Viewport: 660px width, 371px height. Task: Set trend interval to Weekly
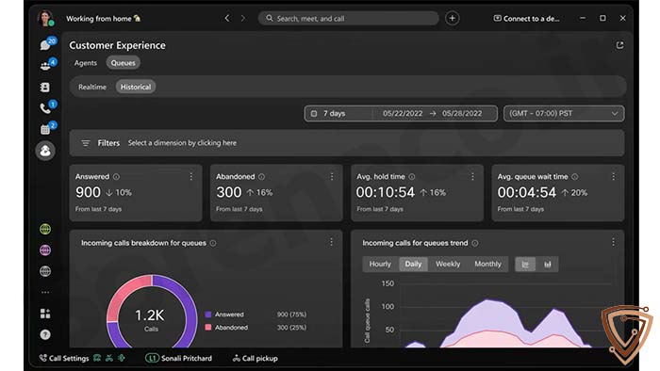coord(448,265)
